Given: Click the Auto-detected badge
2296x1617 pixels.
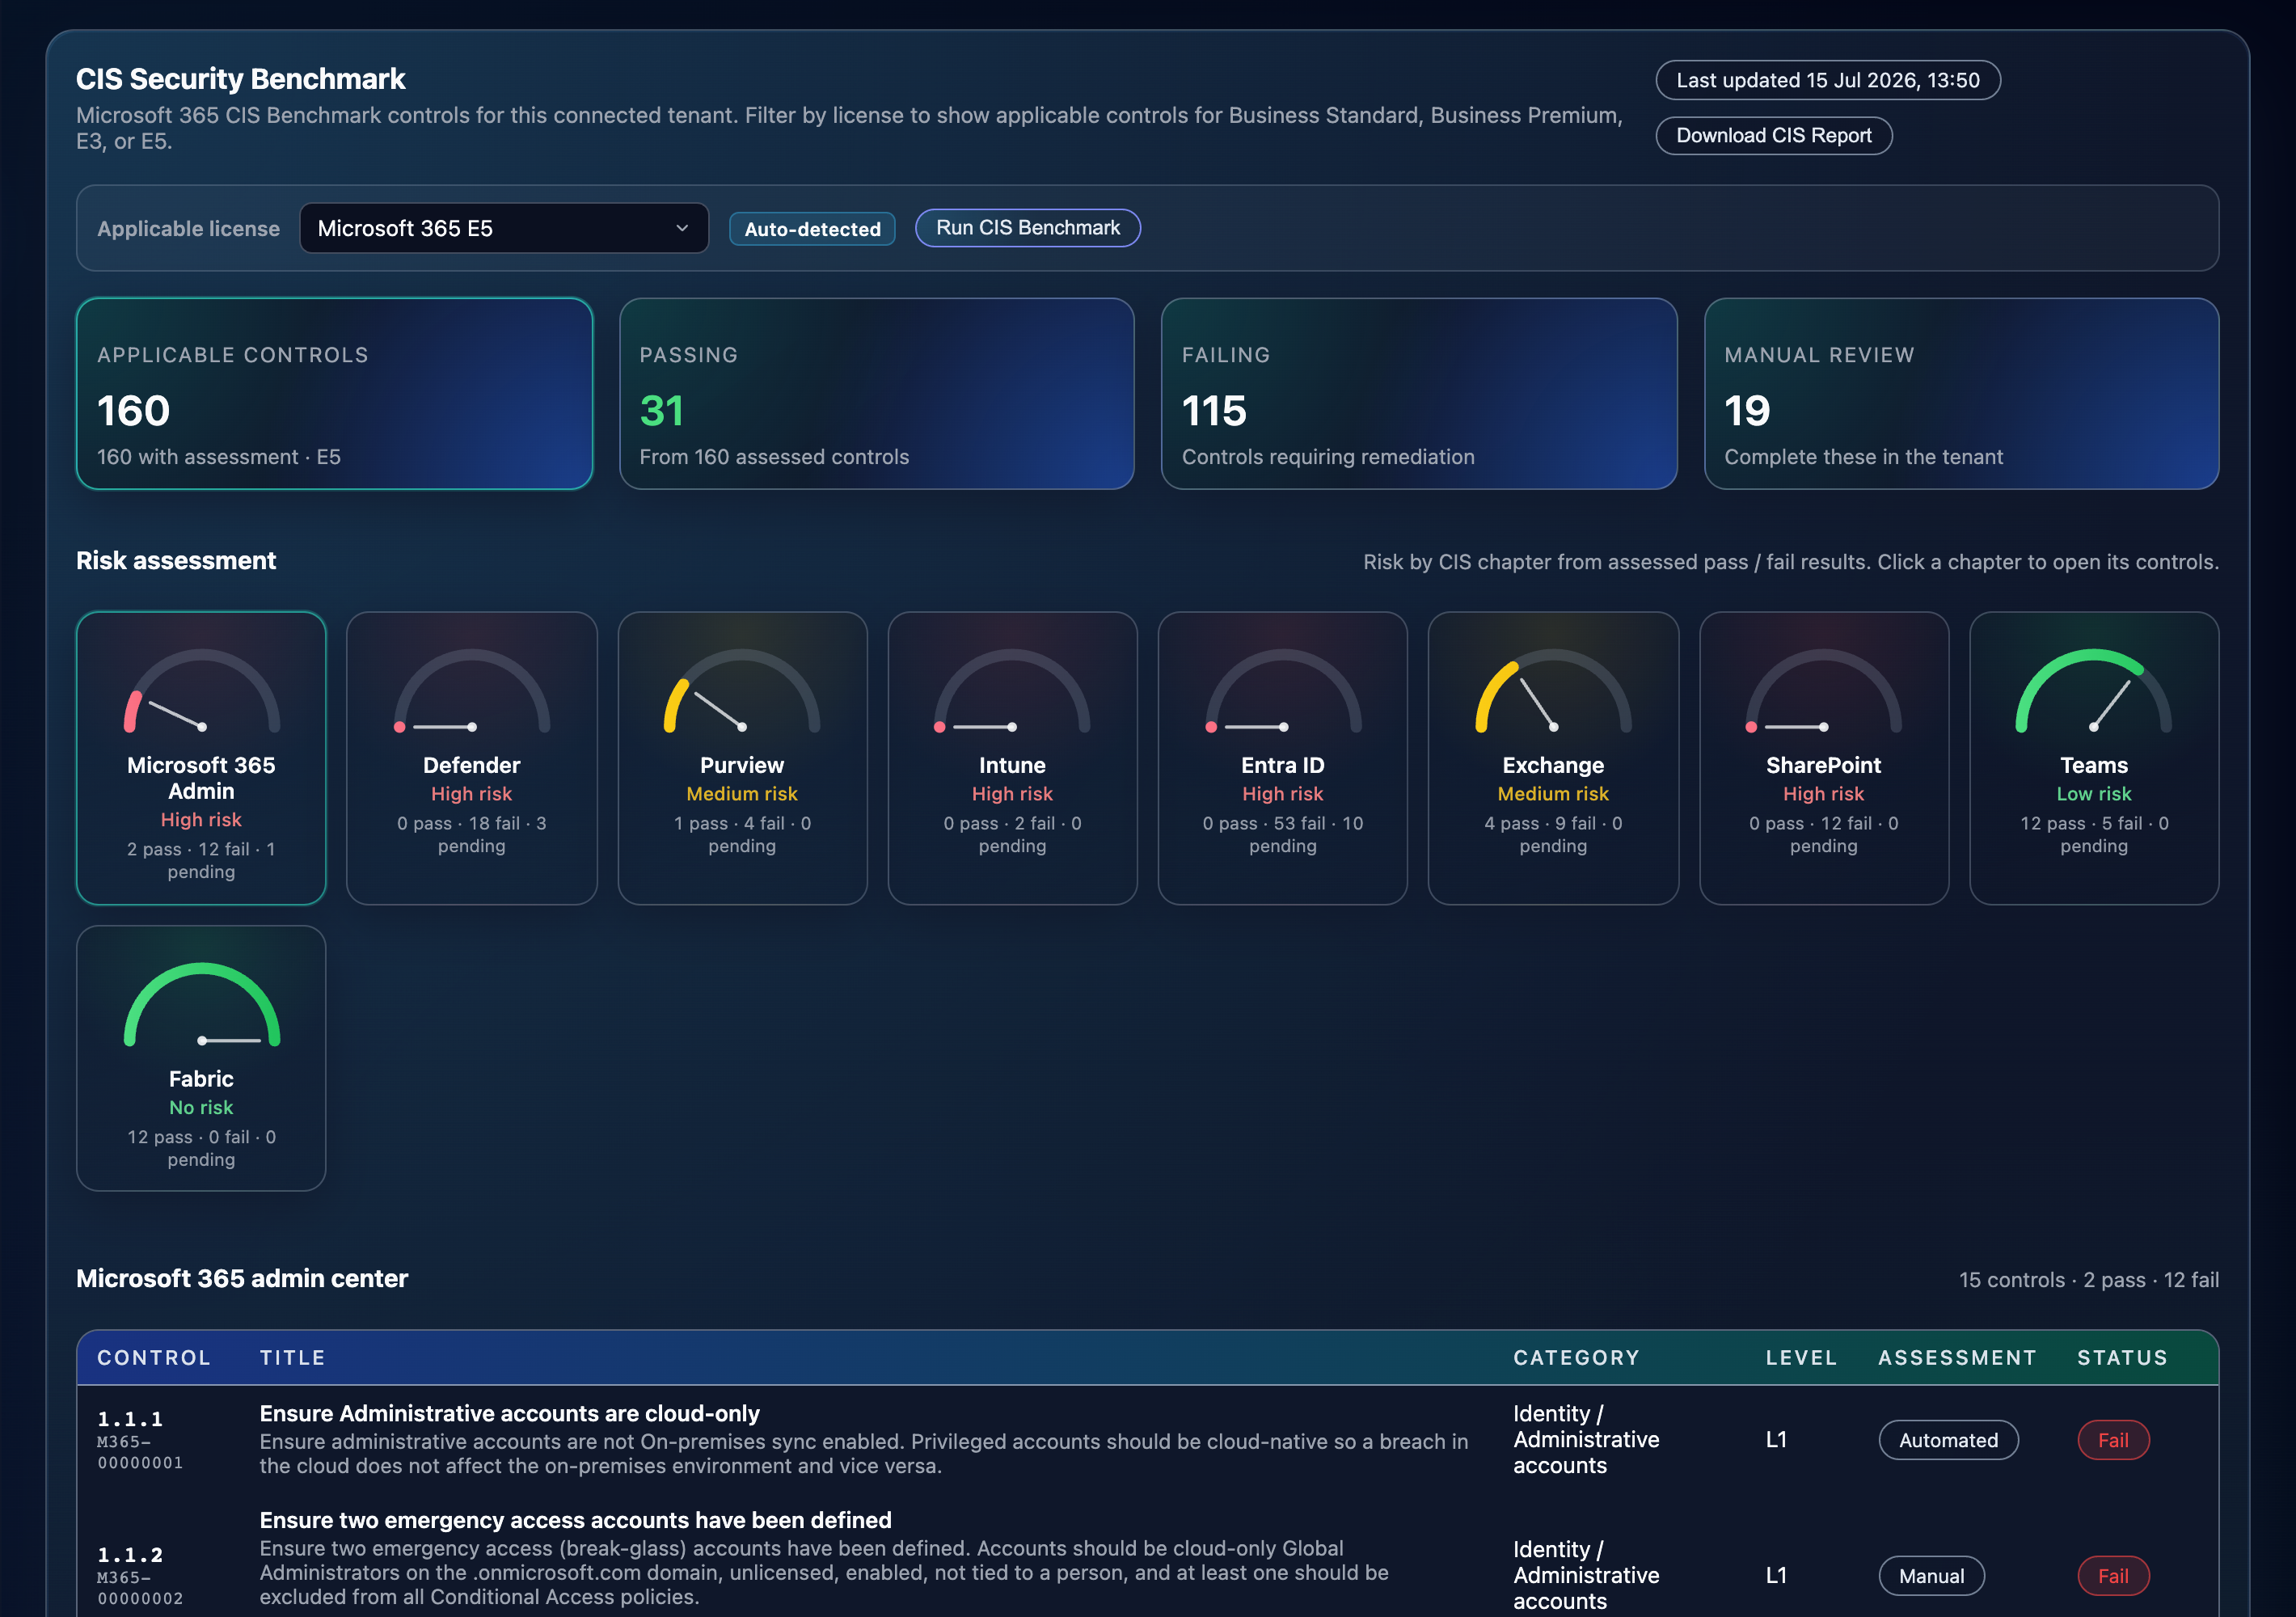Looking at the screenshot, I should click(812, 229).
